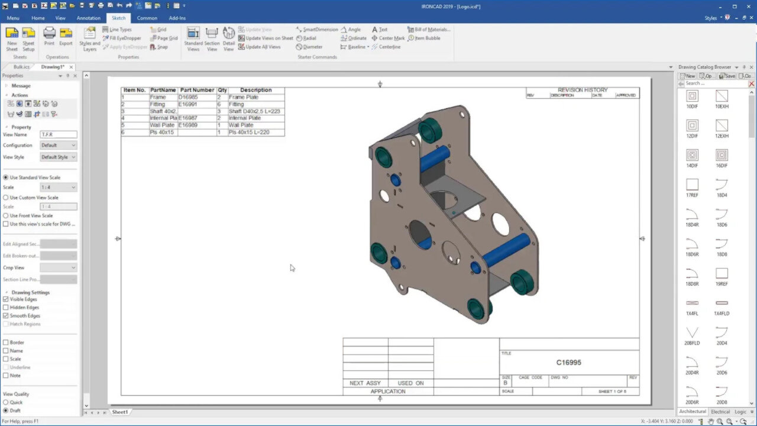This screenshot has width=757, height=426.
Task: Select the Quick view quality option
Action: click(5, 402)
